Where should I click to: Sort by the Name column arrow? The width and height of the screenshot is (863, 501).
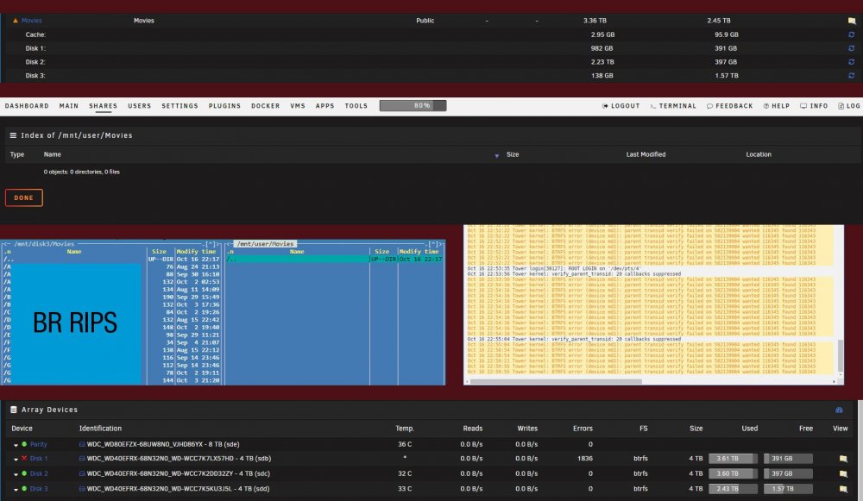pos(496,155)
